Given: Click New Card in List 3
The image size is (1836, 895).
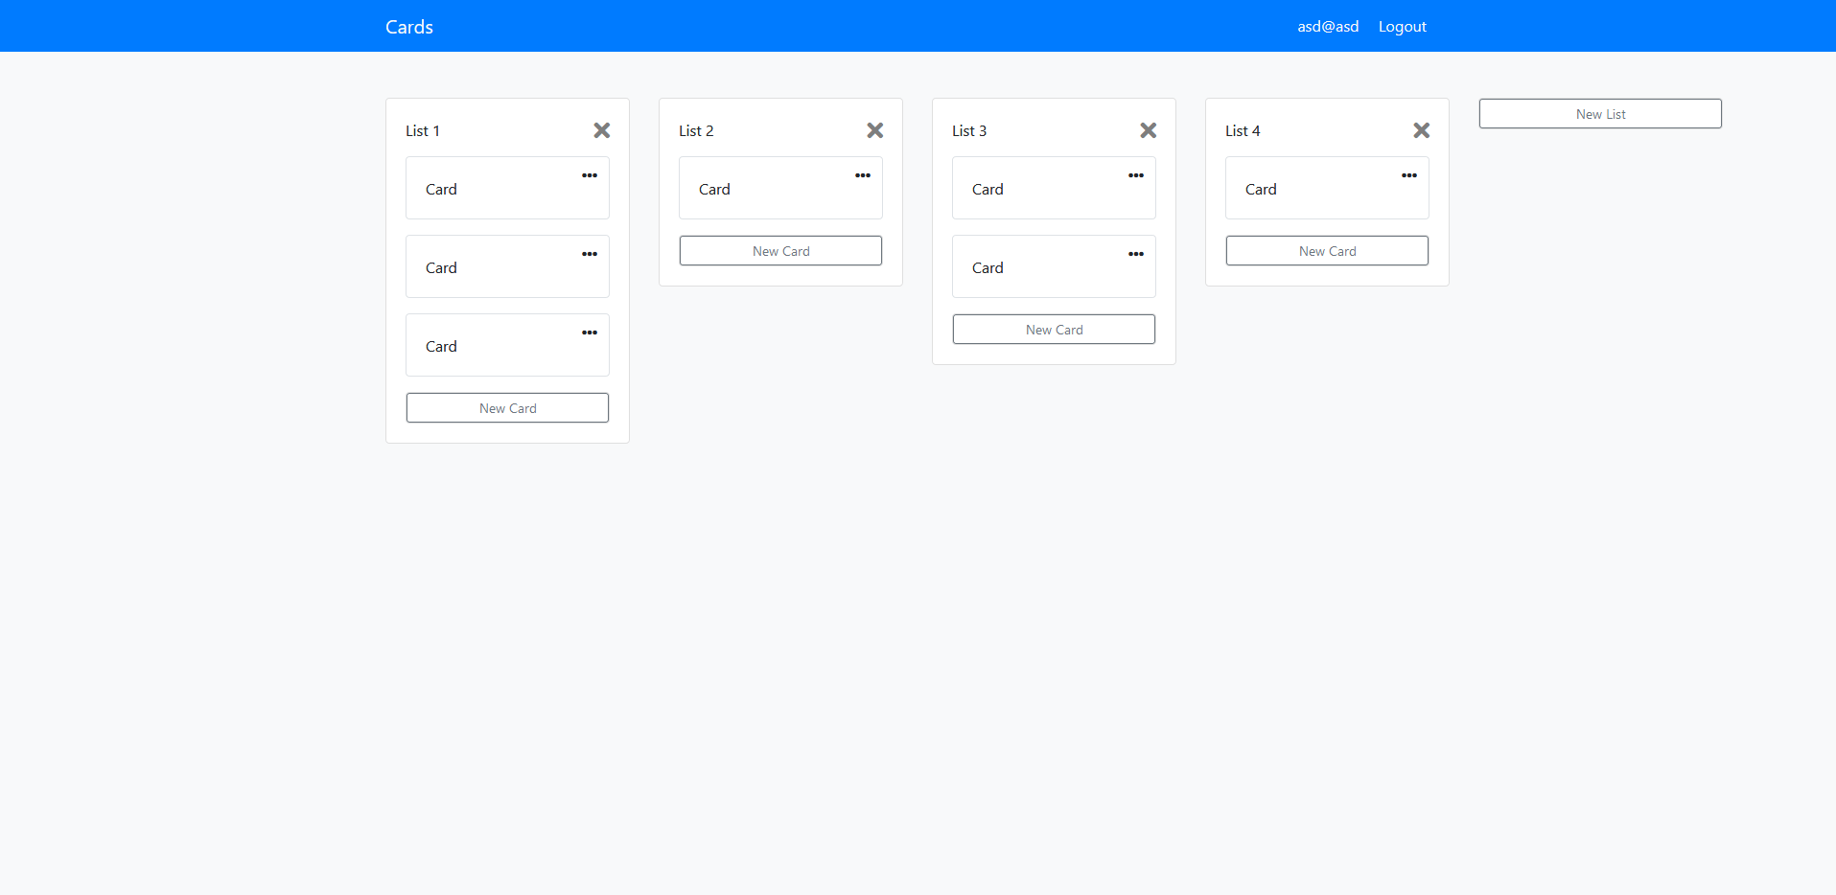Looking at the screenshot, I should click(x=1053, y=329).
